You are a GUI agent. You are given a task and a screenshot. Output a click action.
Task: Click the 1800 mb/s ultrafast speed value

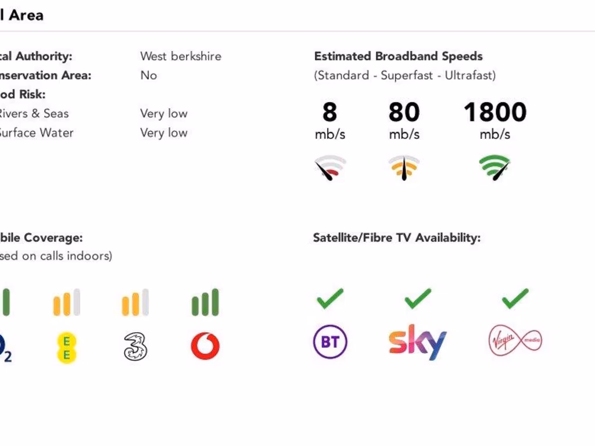click(494, 113)
